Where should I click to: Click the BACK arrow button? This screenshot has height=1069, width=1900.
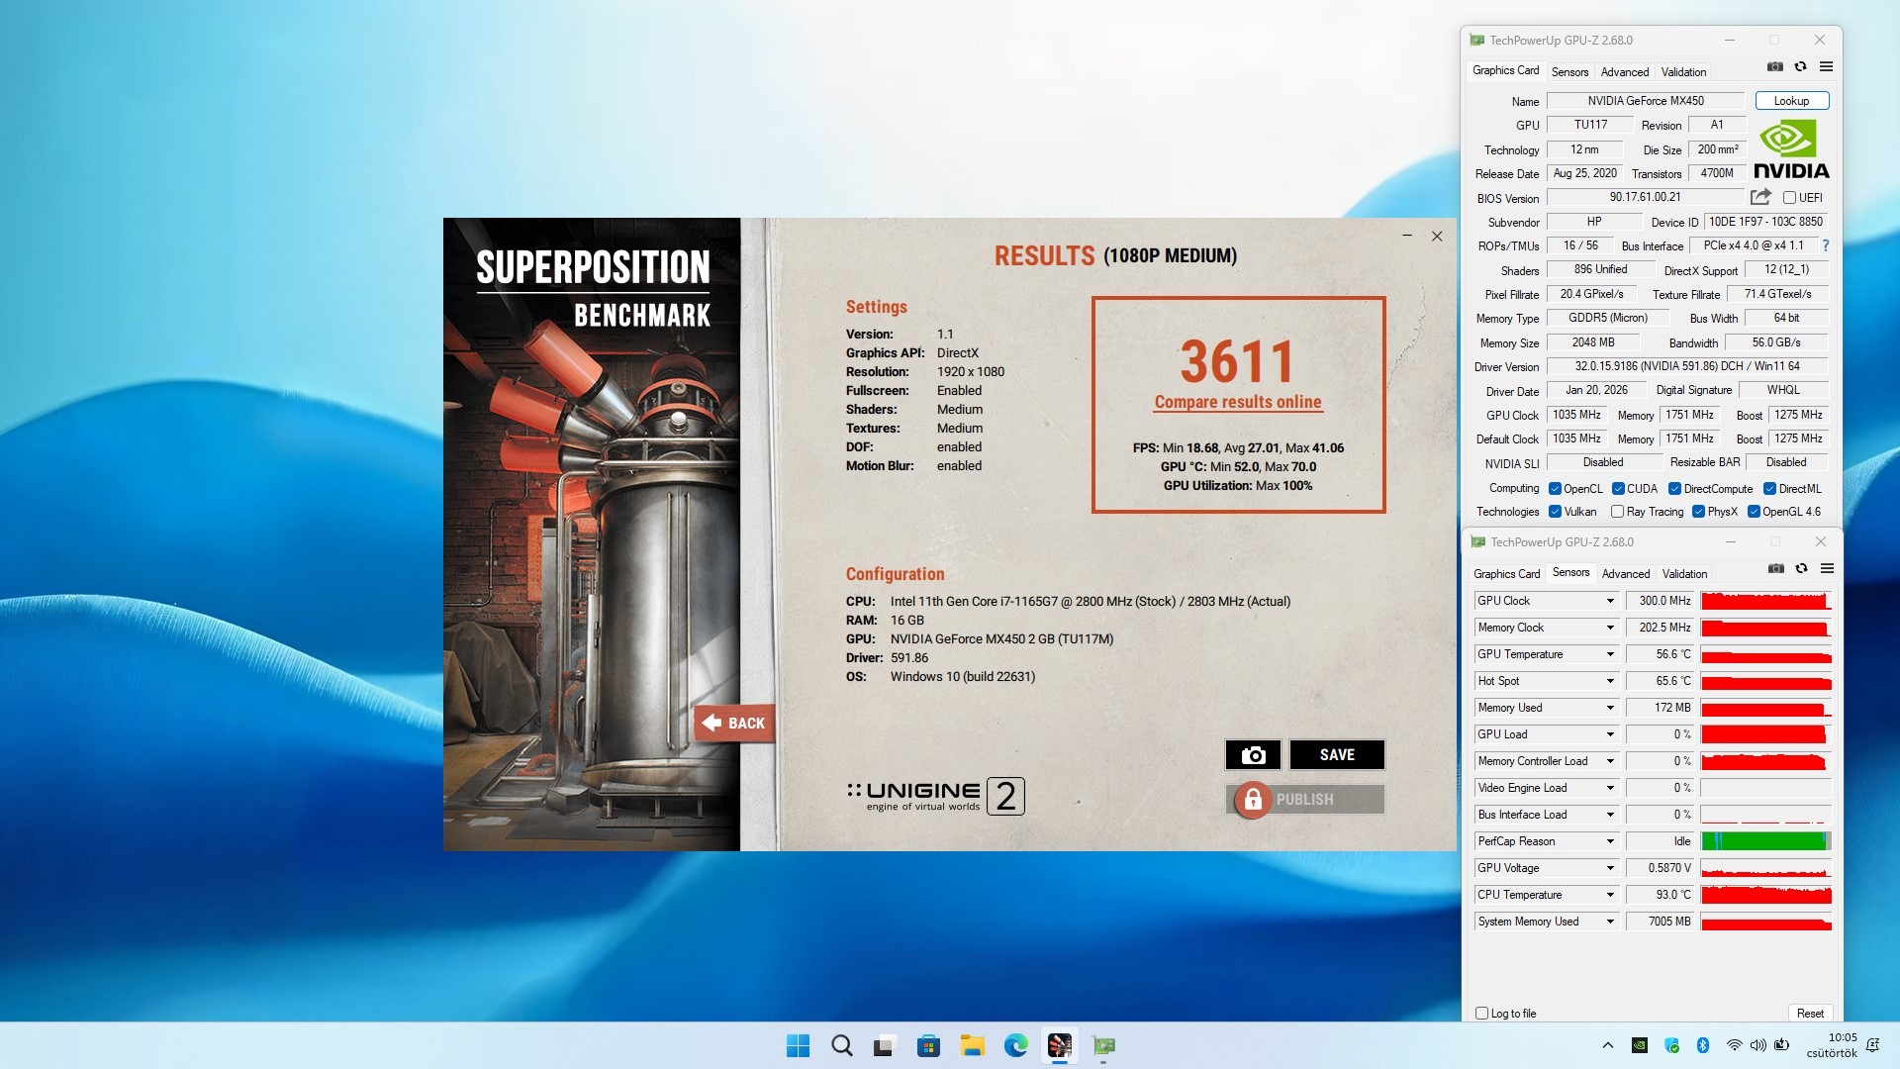pyautogui.click(x=733, y=724)
